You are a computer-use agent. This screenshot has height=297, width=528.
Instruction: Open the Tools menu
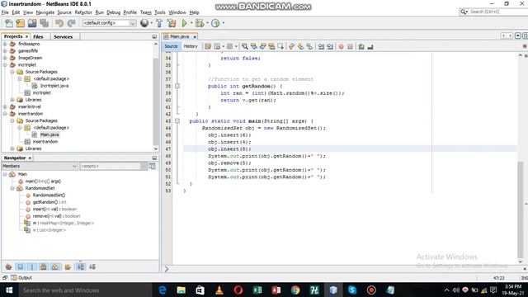160,12
